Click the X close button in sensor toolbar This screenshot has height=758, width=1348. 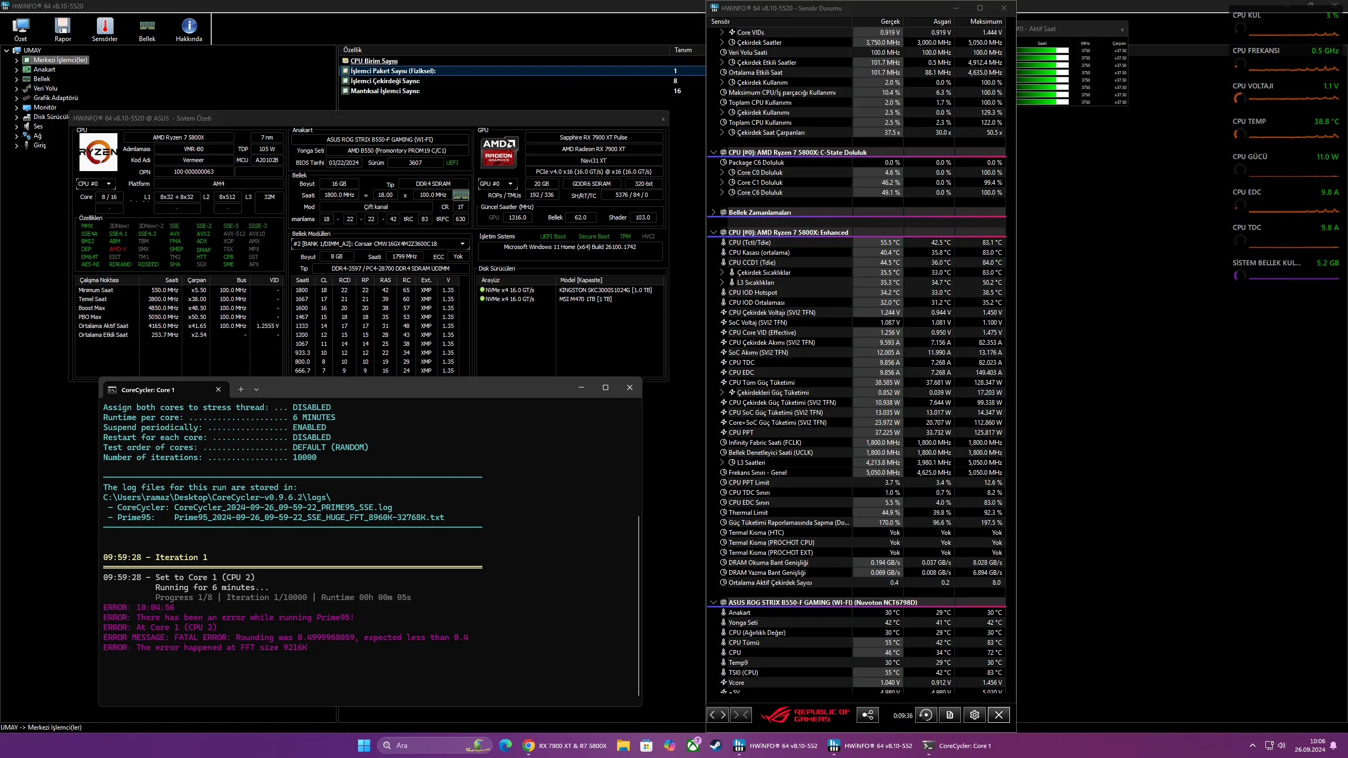click(x=999, y=714)
